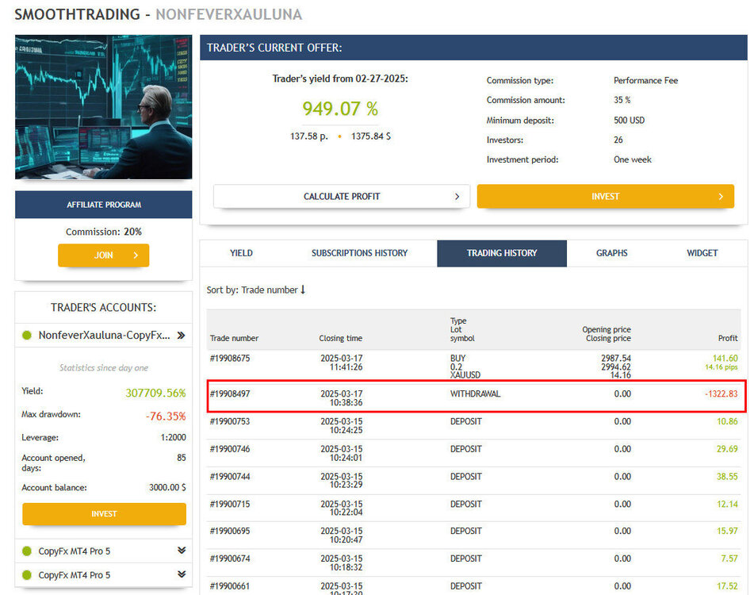Click trade number #19900715
The height and width of the screenshot is (595, 754).
[x=230, y=504]
